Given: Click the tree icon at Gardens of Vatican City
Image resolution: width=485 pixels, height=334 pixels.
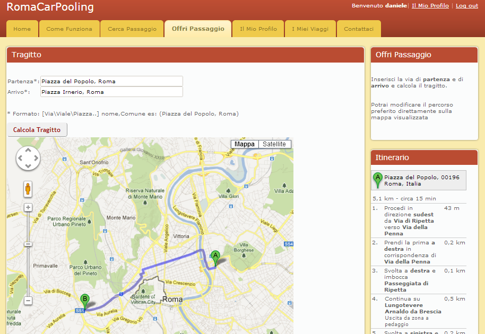Looking at the screenshot, I should [143, 291].
